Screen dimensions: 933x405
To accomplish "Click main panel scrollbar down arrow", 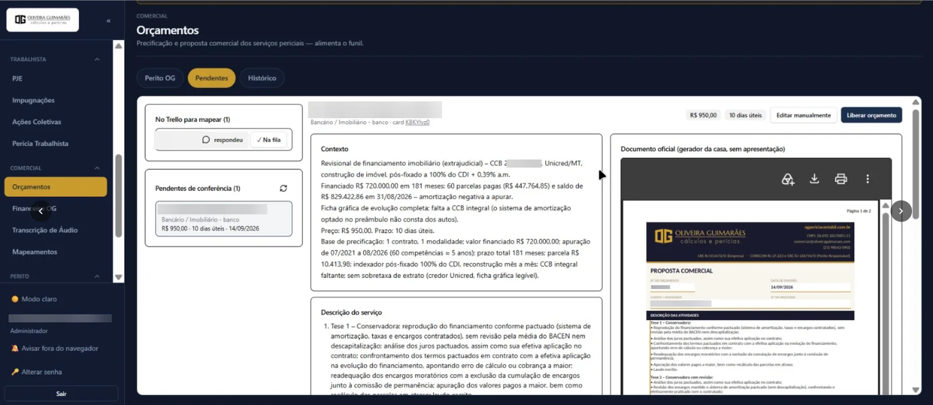I will click(916, 390).
